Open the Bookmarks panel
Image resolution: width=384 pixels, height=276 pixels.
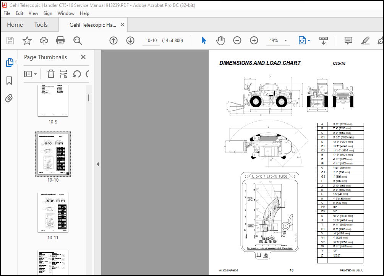9,81
